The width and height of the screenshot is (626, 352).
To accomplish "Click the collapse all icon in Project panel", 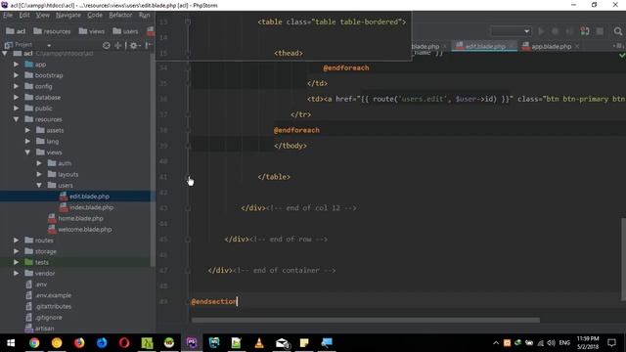I will [x=118, y=46].
